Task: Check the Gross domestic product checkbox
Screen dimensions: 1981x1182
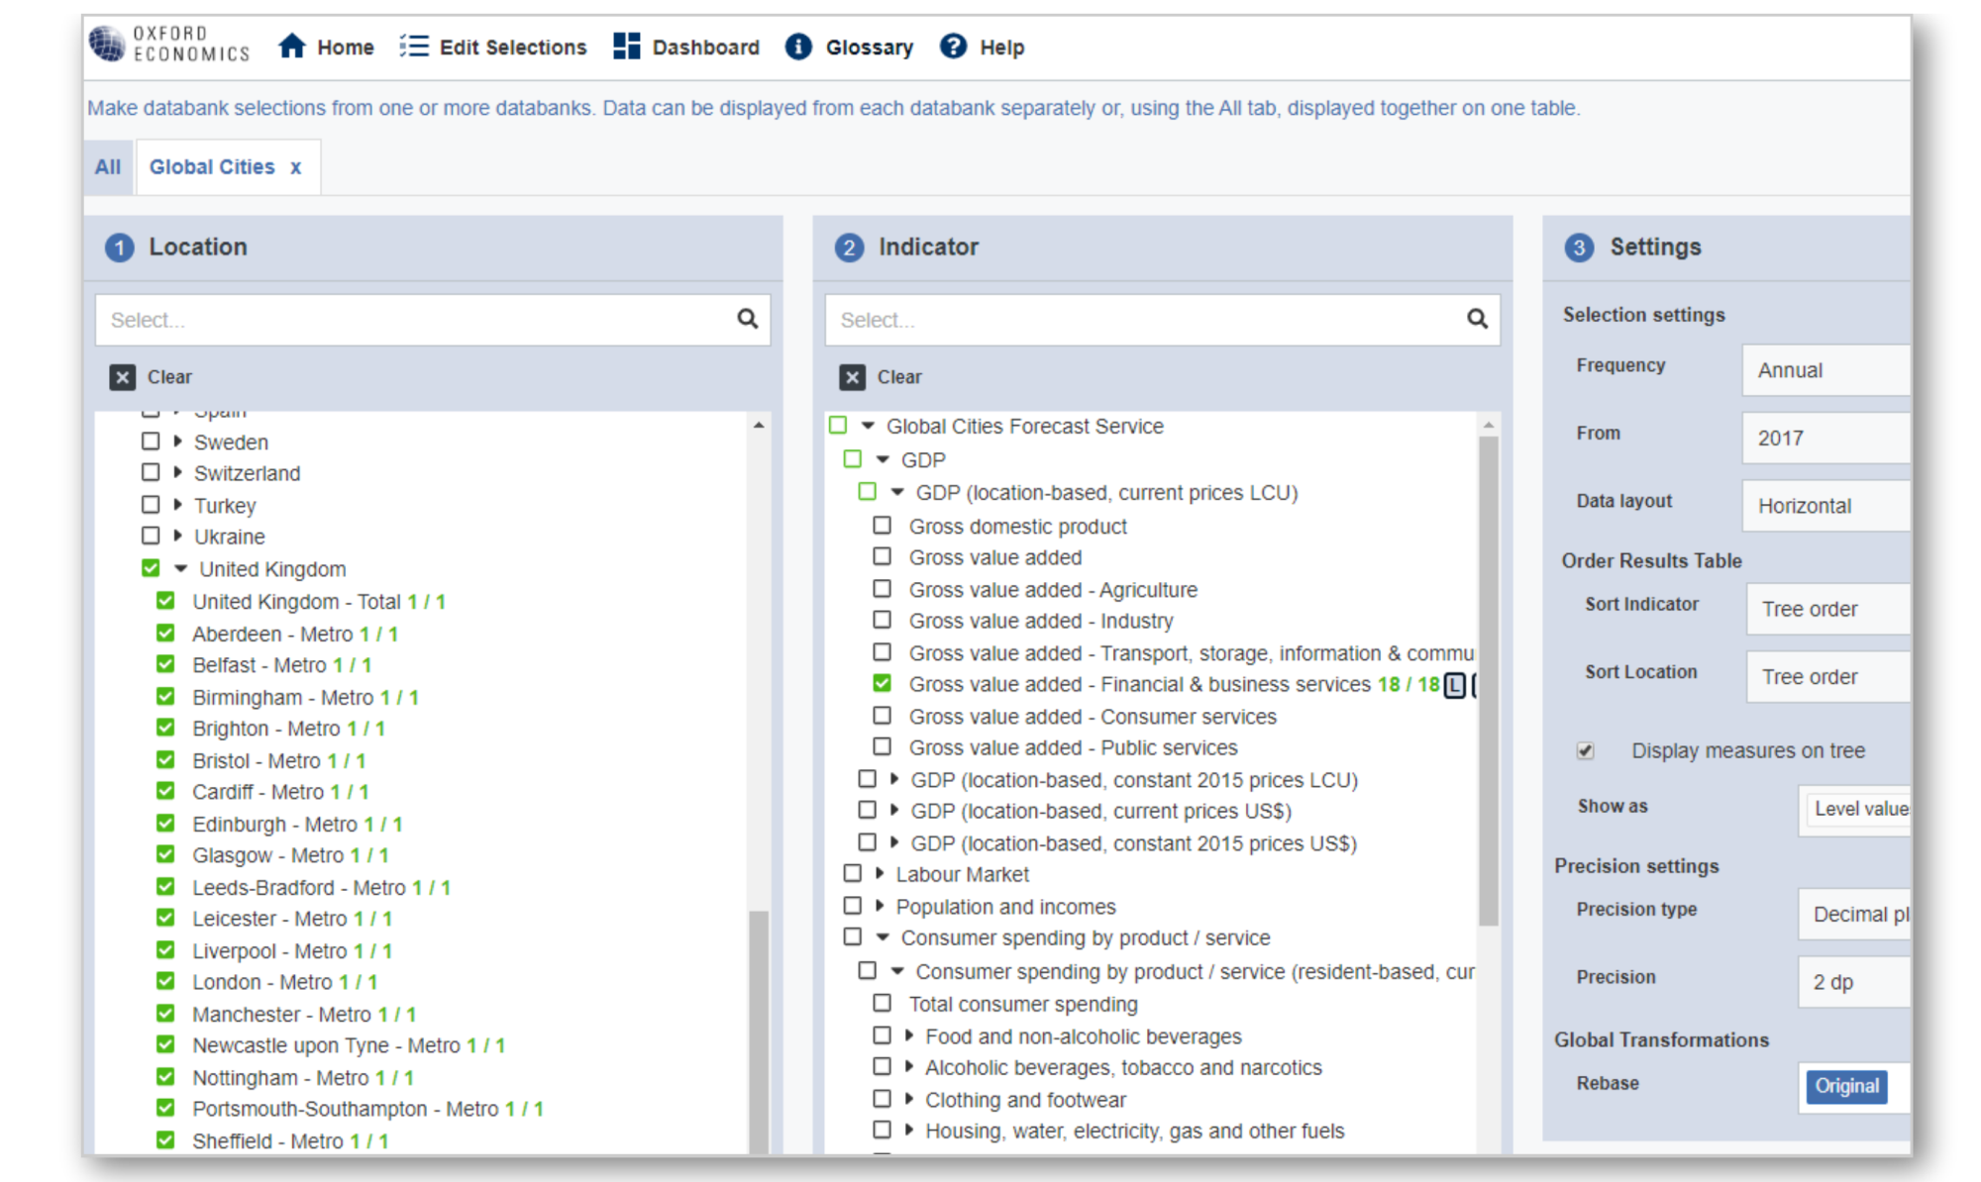Action: point(882,525)
